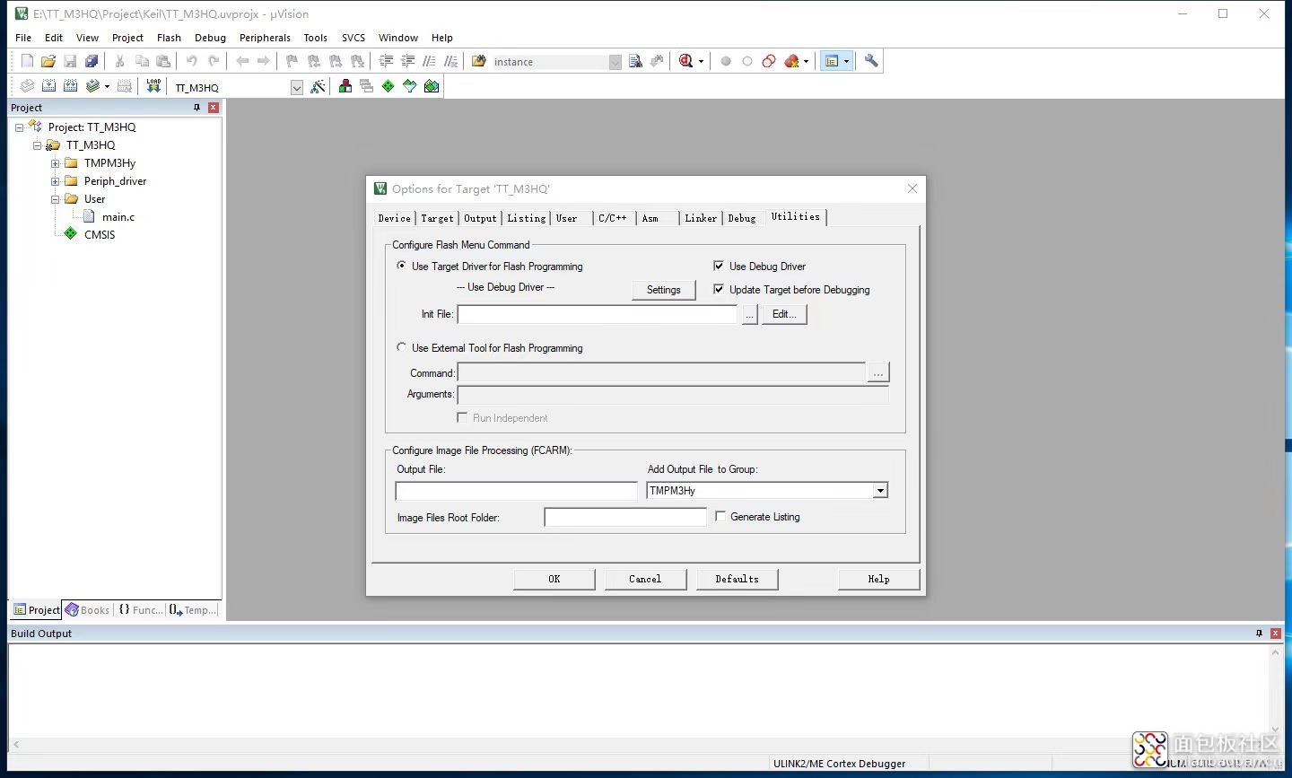
Task: Open the instance find combo box dropdown
Action: 615,62
